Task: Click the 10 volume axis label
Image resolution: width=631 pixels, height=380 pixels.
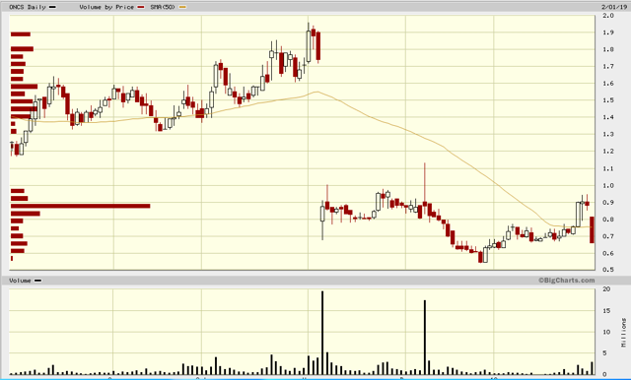Action: pyautogui.click(x=606, y=332)
